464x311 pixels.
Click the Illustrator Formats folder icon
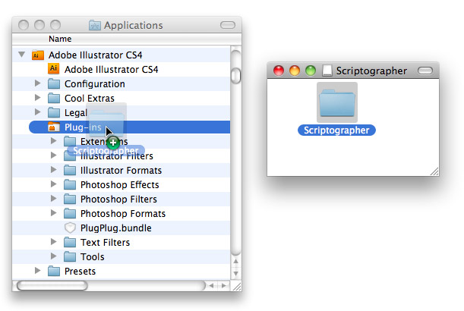(70, 170)
